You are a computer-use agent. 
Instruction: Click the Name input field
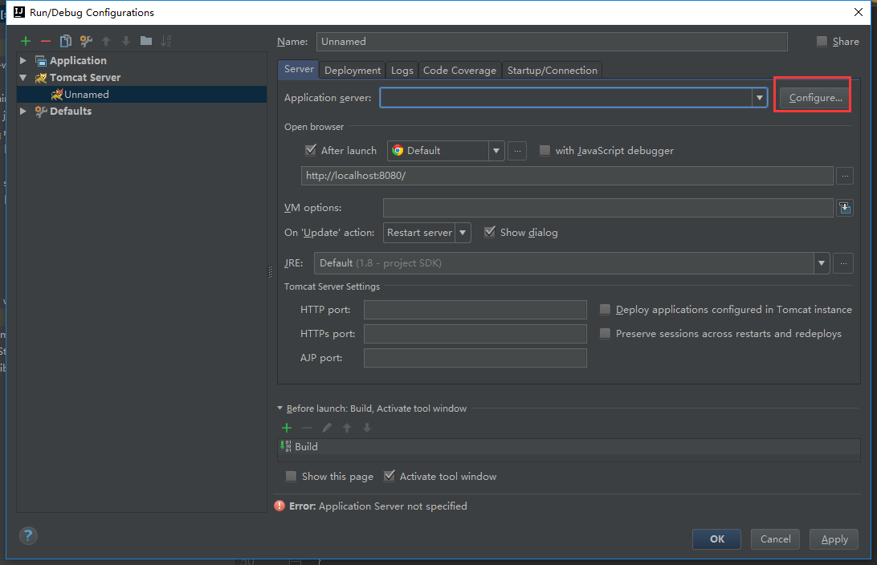click(552, 42)
